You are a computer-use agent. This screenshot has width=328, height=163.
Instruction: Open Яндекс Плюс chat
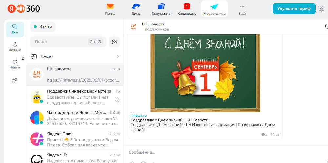click(75, 139)
